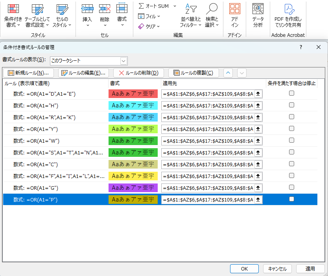Click ルールの削除 button
The image size is (328, 276).
(138, 73)
